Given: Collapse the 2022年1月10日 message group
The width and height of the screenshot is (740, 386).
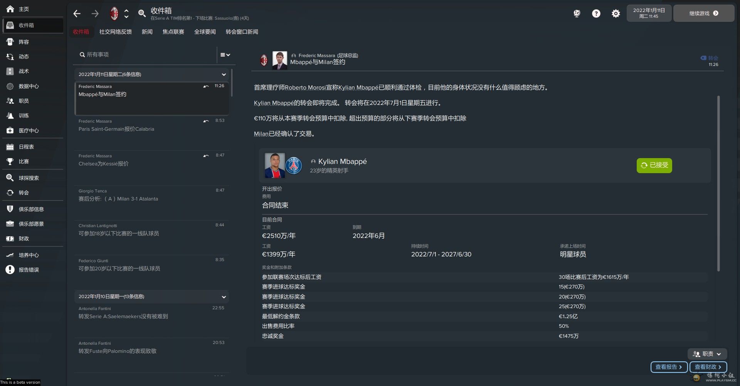Looking at the screenshot, I should click(224, 297).
